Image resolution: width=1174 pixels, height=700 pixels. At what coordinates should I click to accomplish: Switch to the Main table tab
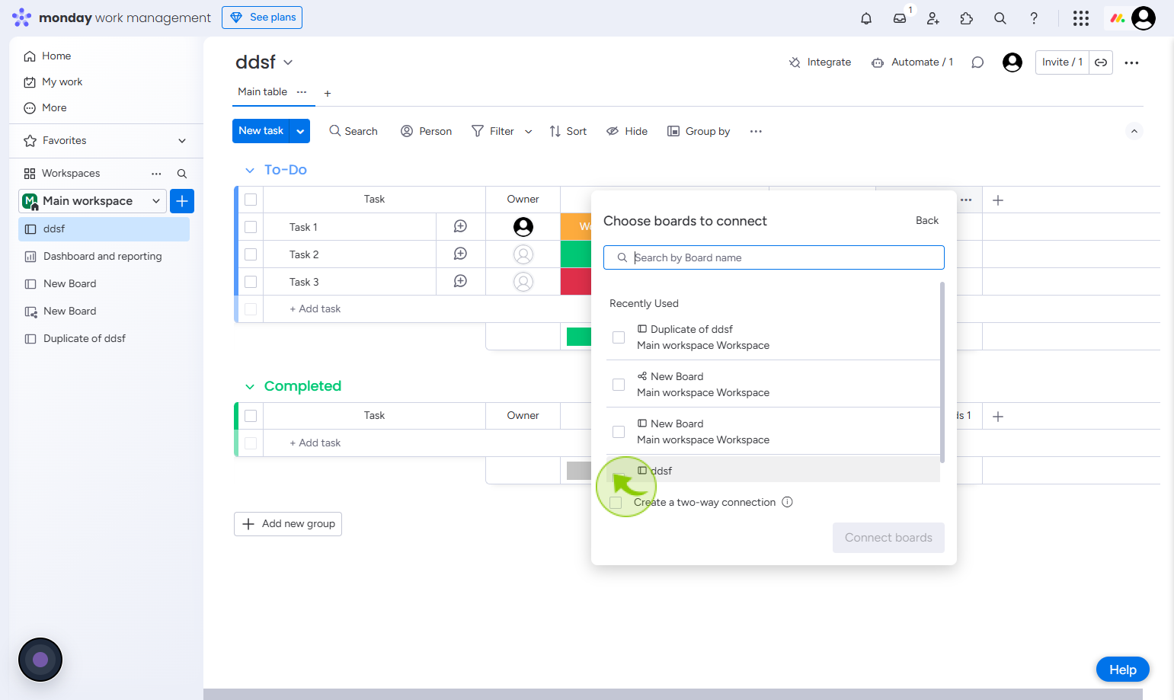[262, 92]
